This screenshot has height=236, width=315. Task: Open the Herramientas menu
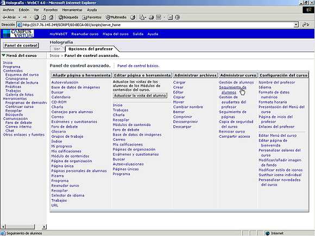[72, 10]
